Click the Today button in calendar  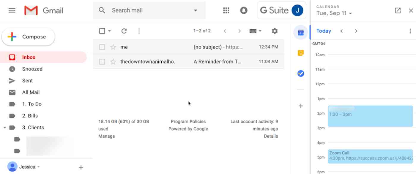point(323,31)
